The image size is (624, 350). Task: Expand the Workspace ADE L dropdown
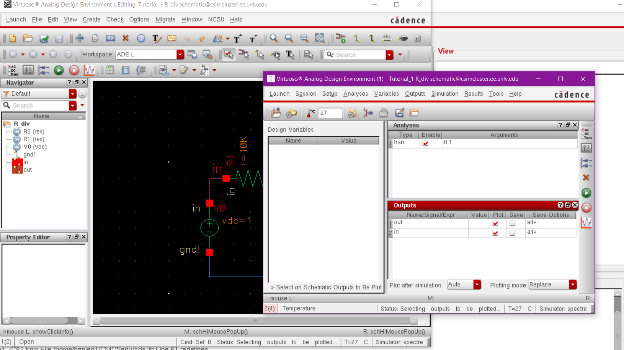point(180,55)
